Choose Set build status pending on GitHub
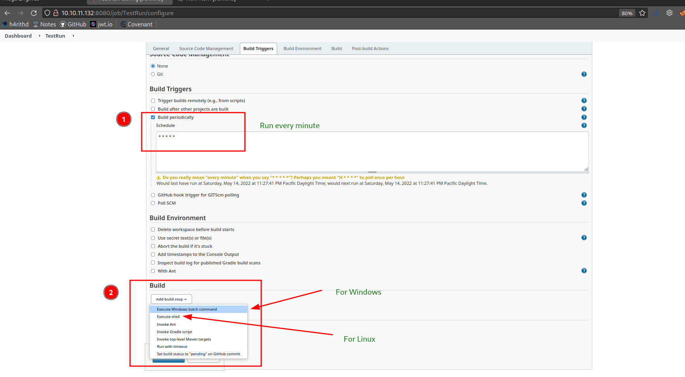This screenshot has width=685, height=377. pyautogui.click(x=198, y=354)
